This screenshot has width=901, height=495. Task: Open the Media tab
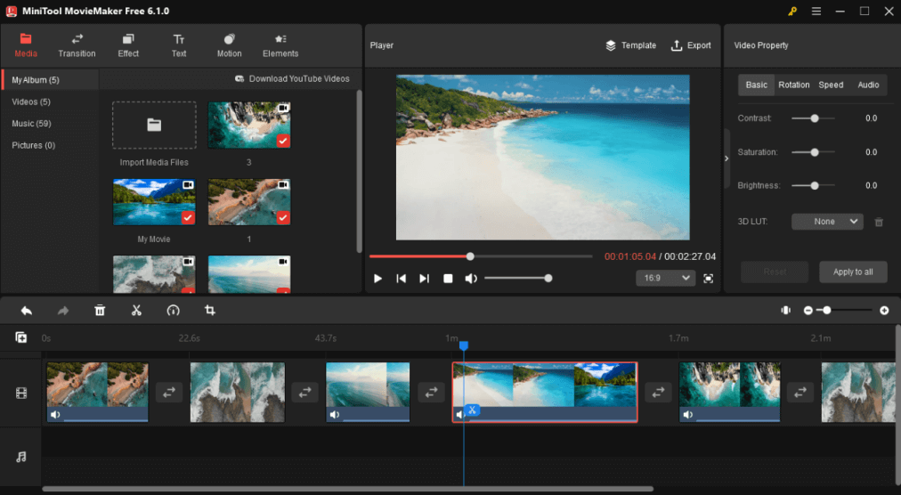[26, 45]
